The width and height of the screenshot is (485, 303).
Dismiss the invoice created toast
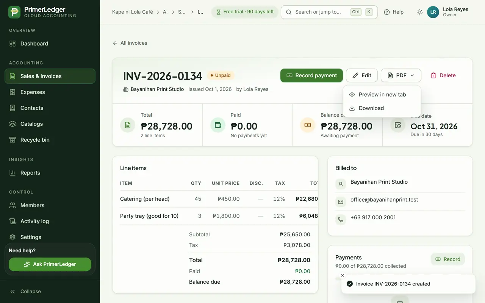(x=343, y=275)
